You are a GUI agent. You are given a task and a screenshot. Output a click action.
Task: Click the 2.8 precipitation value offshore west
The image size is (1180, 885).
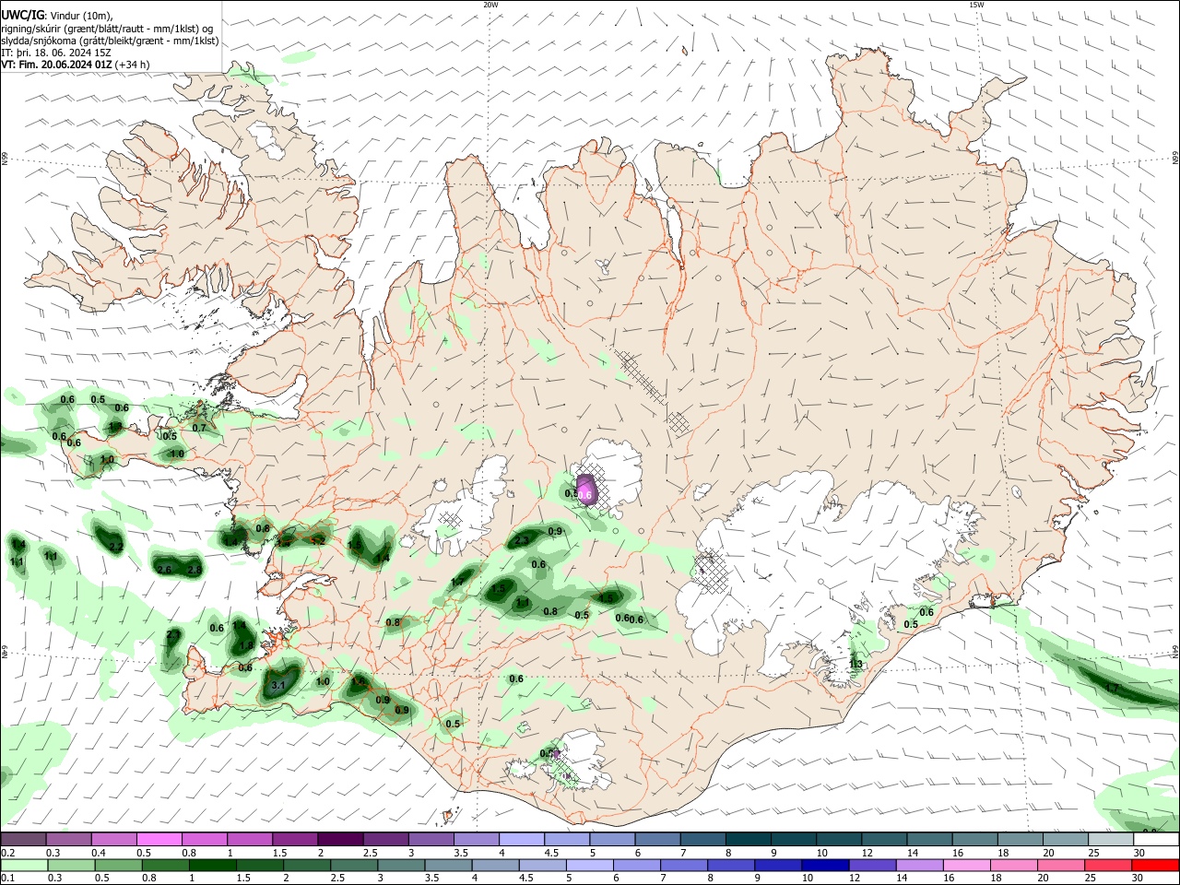195,570
